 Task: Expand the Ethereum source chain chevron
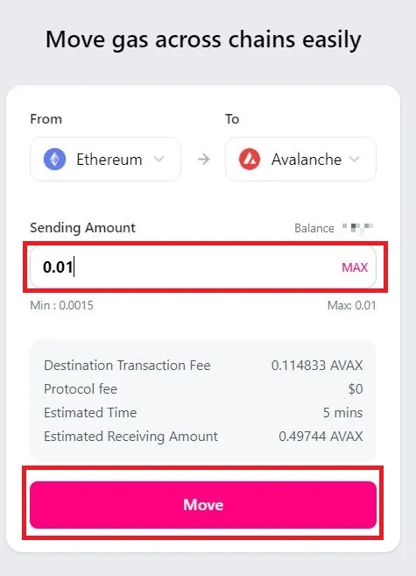tap(159, 159)
